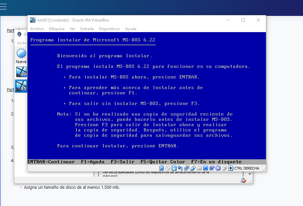Click the optical disc drive indicator
This screenshot has width=303, height=206.
(x=168, y=168)
